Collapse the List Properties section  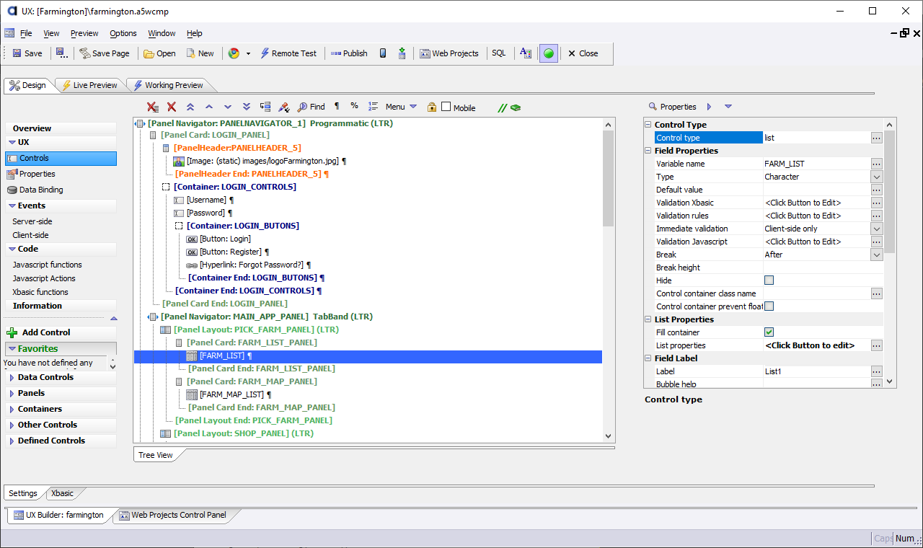(x=648, y=319)
